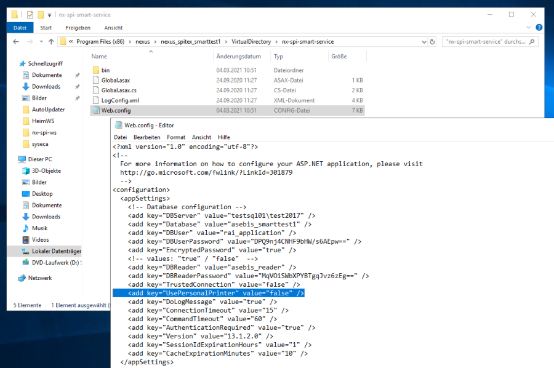Image resolution: width=554 pixels, height=368 pixels.
Task: Switch to the Ansicht ribbon tab
Action: [113, 28]
